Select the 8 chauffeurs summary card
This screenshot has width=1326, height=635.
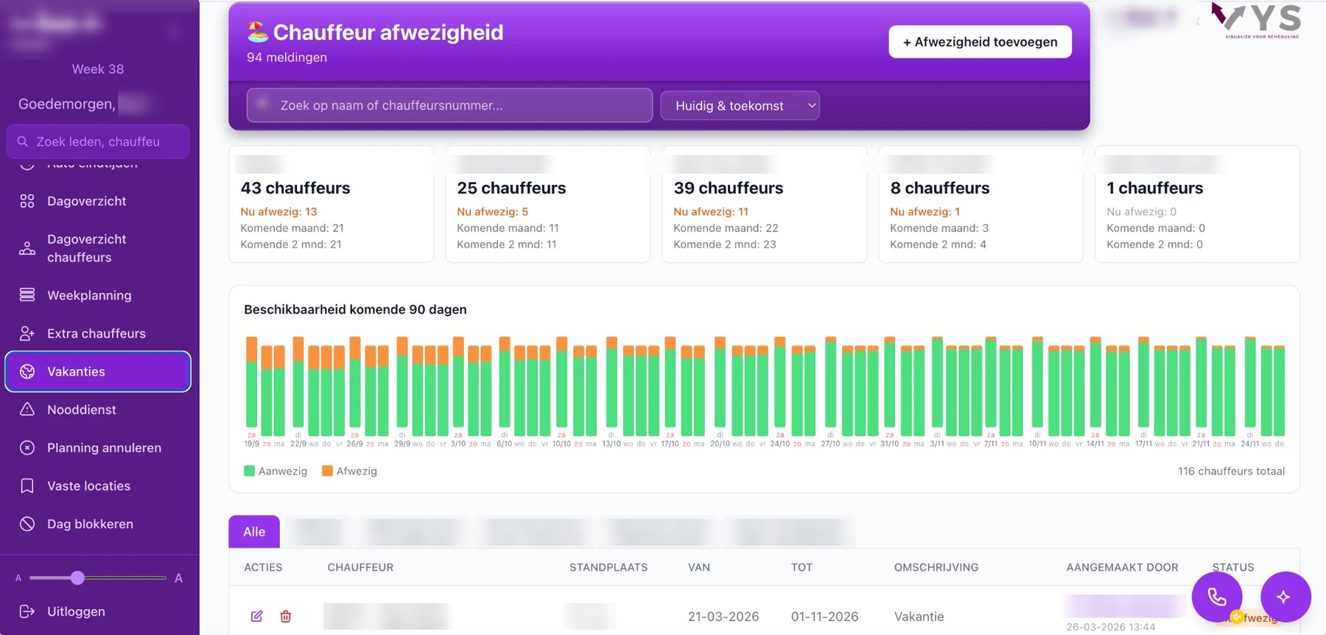coord(981,204)
